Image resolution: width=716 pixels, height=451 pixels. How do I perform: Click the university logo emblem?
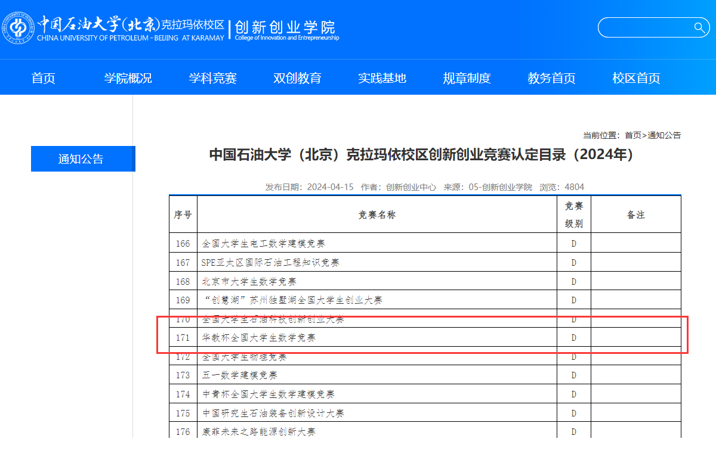(x=18, y=27)
